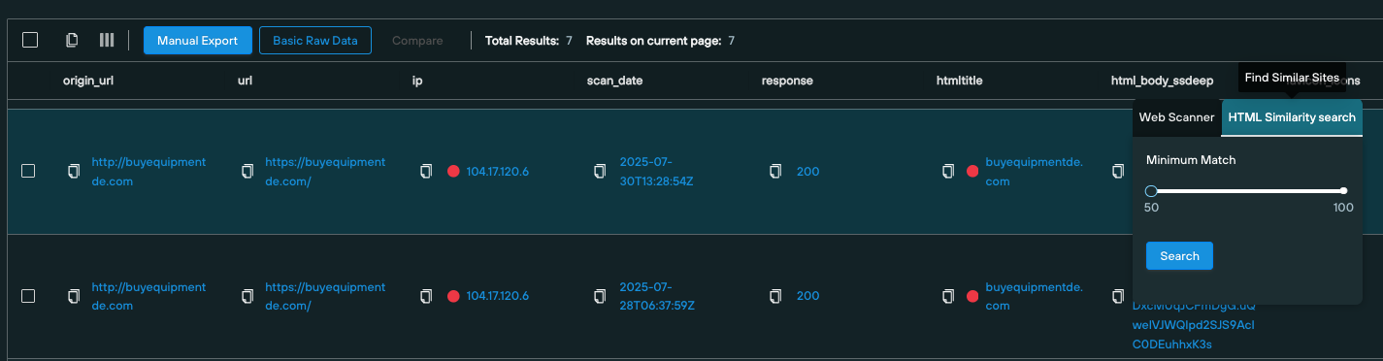This screenshot has height=361, width=1383.
Task: Copy the url value in the first row
Action: (x=247, y=172)
